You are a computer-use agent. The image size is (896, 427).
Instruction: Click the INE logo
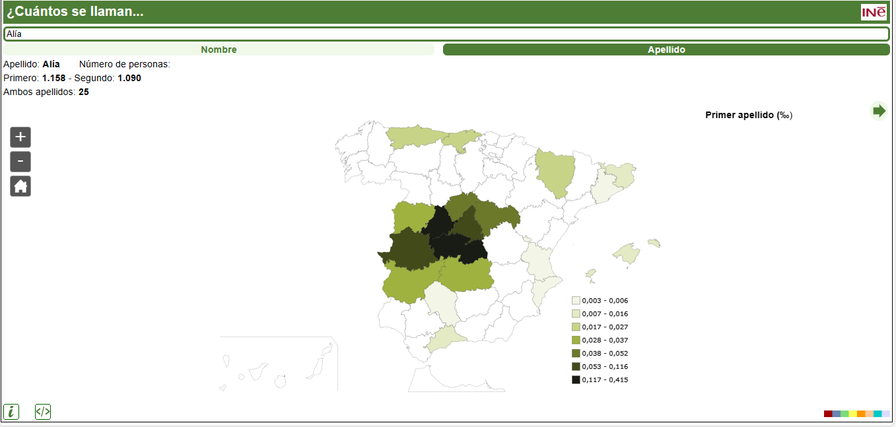pos(874,12)
